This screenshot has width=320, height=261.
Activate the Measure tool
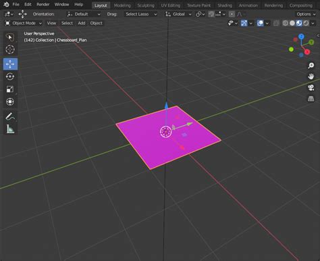point(10,129)
